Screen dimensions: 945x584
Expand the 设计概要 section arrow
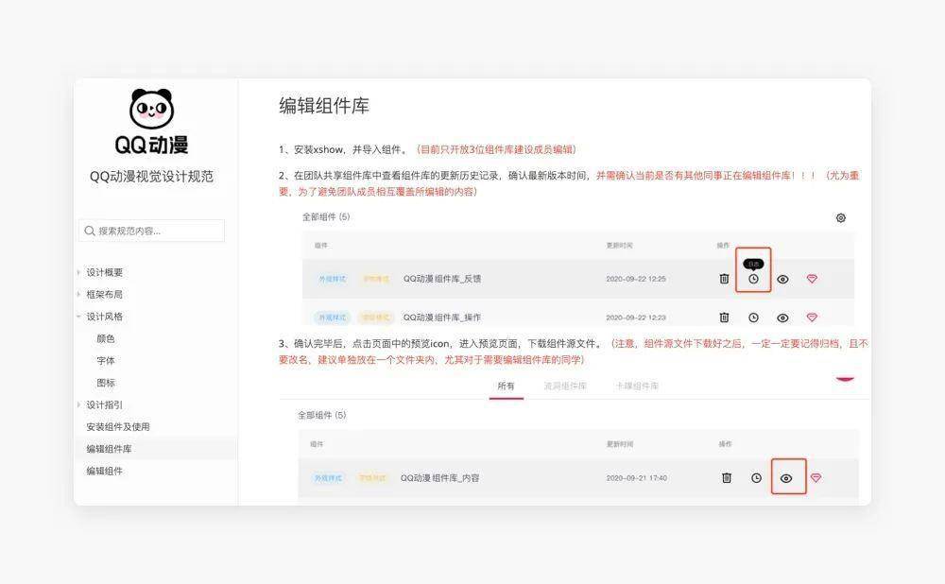click(79, 272)
